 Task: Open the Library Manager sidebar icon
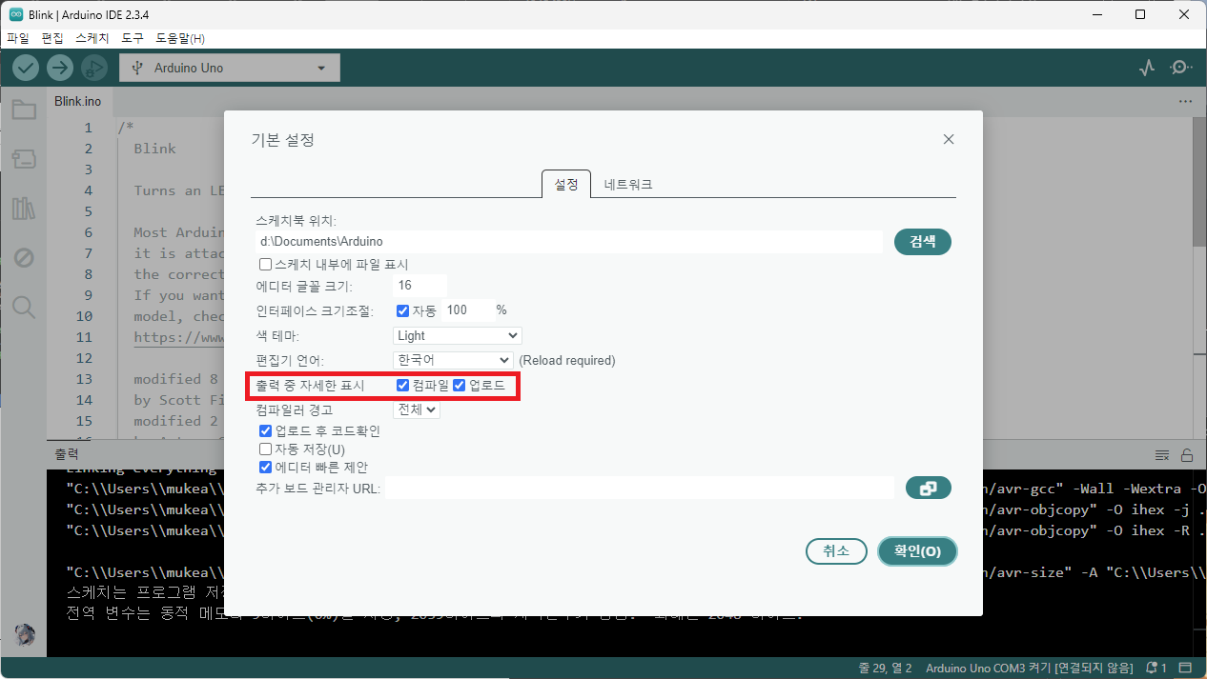tap(24, 209)
